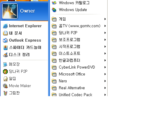This screenshot has height=115, width=153.
Task: Expand the Microsoft Office submenu arrow
Action: coord(105,74)
